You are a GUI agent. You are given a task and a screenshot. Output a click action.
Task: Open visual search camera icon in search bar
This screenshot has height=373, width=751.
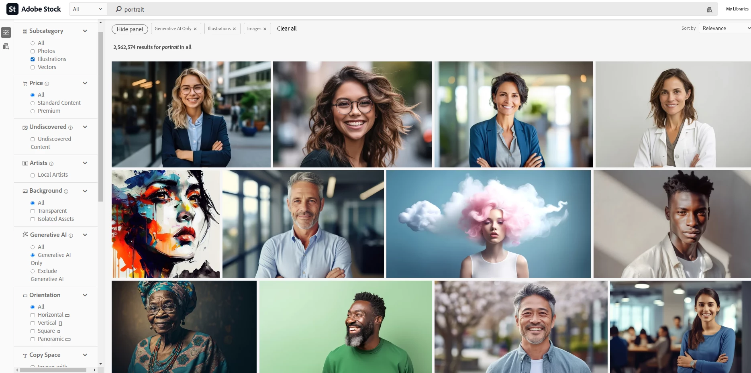pos(709,10)
